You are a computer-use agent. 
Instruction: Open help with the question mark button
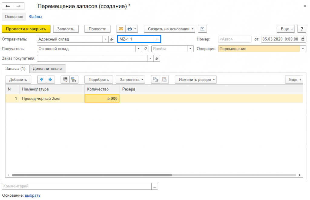click(x=302, y=29)
